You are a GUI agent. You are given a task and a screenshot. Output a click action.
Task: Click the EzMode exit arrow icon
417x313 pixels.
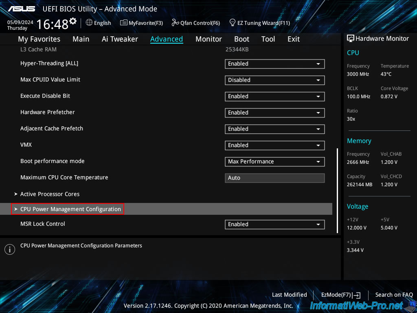point(357,295)
